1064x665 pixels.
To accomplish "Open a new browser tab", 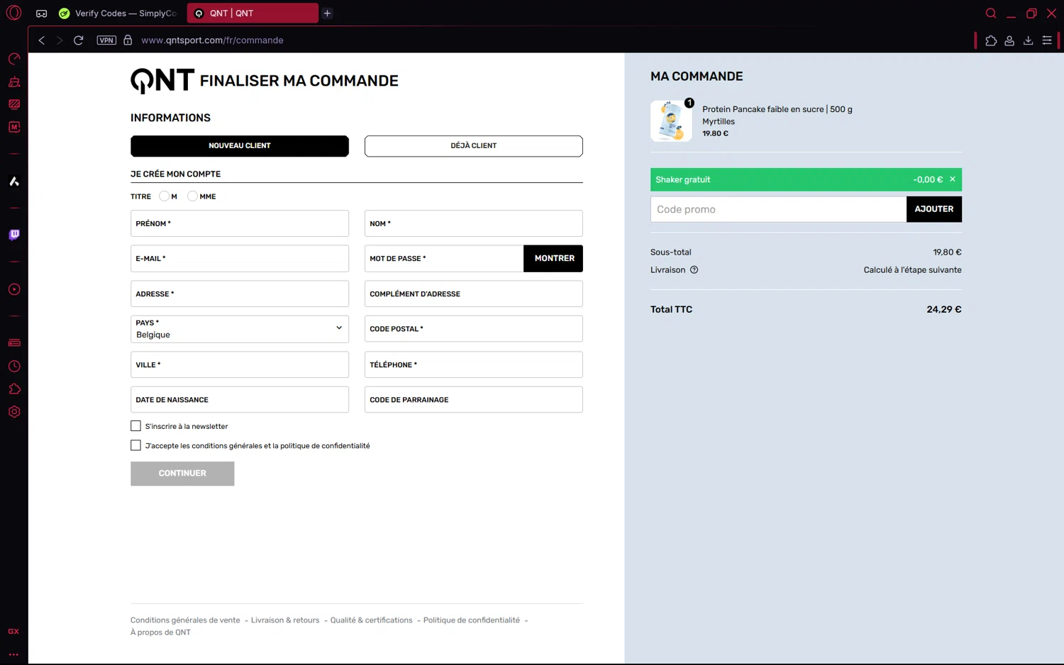I will pos(327,13).
